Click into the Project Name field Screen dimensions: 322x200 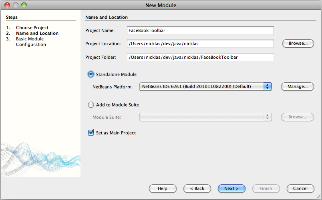tap(200, 30)
